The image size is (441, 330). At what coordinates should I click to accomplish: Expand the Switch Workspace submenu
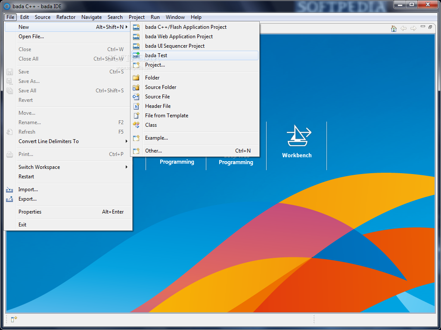[127, 167]
